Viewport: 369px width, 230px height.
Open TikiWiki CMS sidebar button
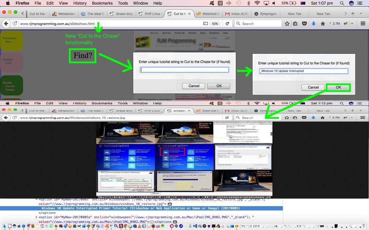tap(11, 62)
